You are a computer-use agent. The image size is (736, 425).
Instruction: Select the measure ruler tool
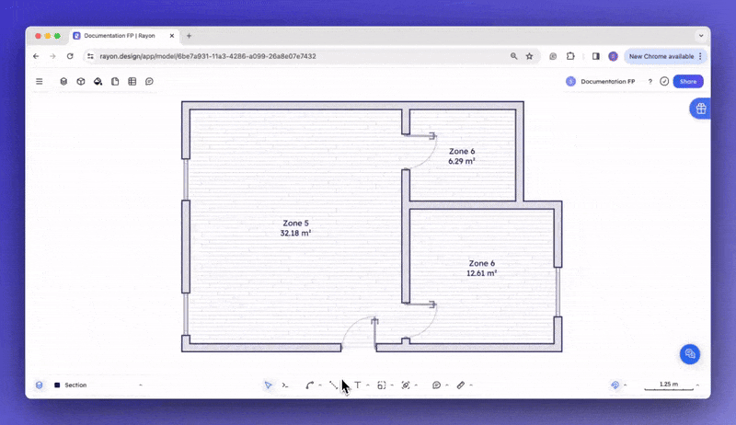point(461,385)
